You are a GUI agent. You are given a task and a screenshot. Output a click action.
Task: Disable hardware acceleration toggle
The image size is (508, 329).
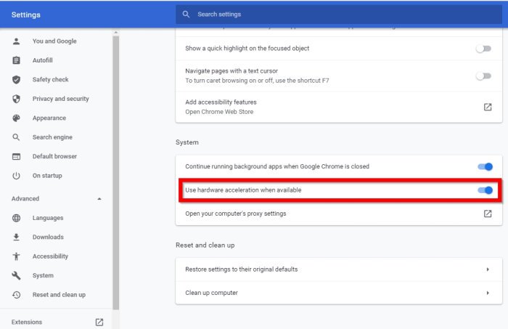(x=485, y=190)
